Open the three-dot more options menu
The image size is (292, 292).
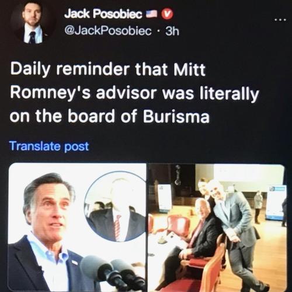click(280, 20)
